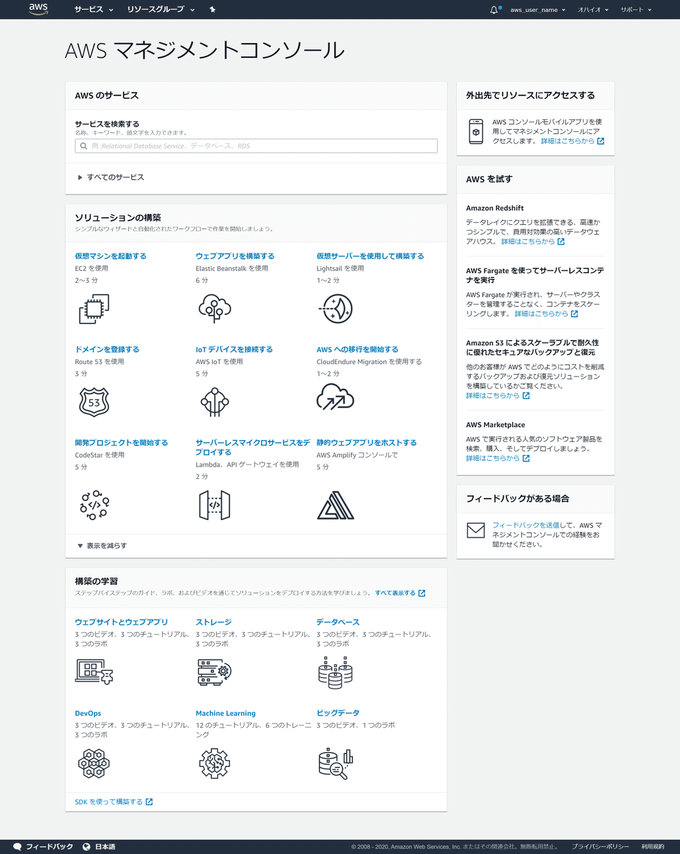Open サーバーレスマイクロサービスをデプロイする link
The height and width of the screenshot is (854, 680).
(x=253, y=448)
